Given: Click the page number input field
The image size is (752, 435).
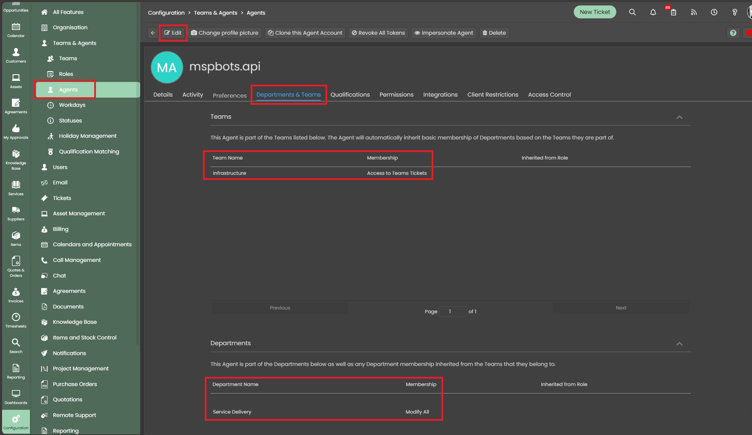Looking at the screenshot, I should [x=452, y=312].
